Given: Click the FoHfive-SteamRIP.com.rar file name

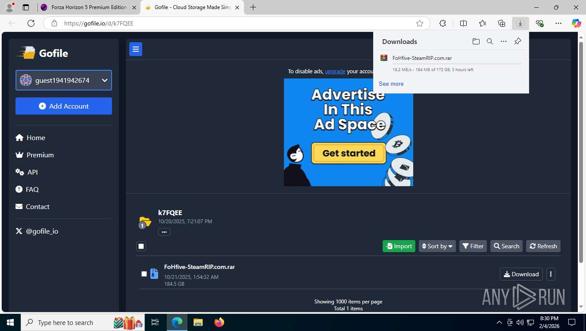Looking at the screenshot, I should click(x=199, y=267).
